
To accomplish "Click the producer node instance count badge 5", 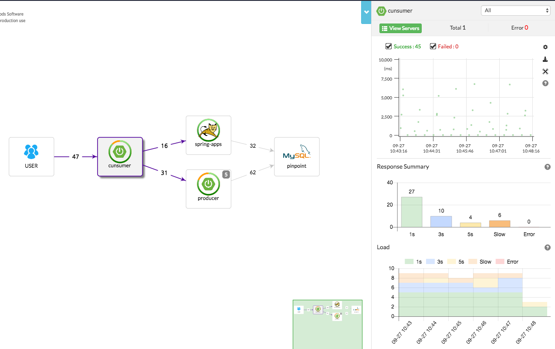I will (x=226, y=175).
